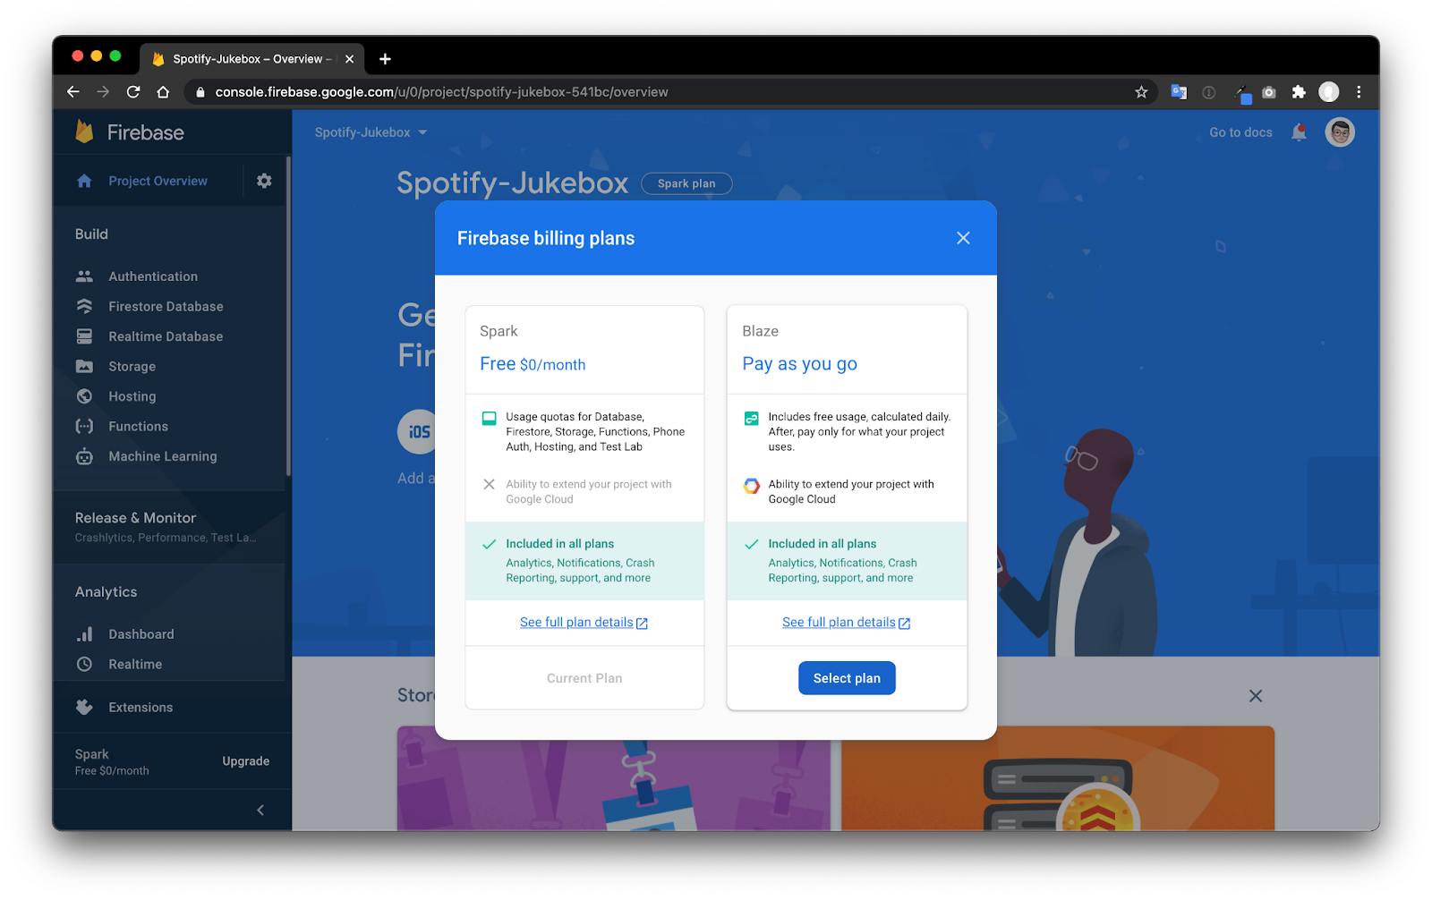Open Chrome's three-dot menu
This screenshot has height=900, width=1432.
[x=1359, y=91]
